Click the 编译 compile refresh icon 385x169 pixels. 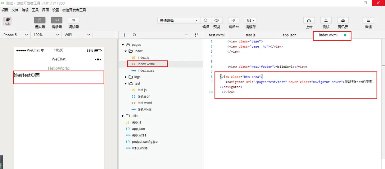pyautogui.click(x=206, y=20)
